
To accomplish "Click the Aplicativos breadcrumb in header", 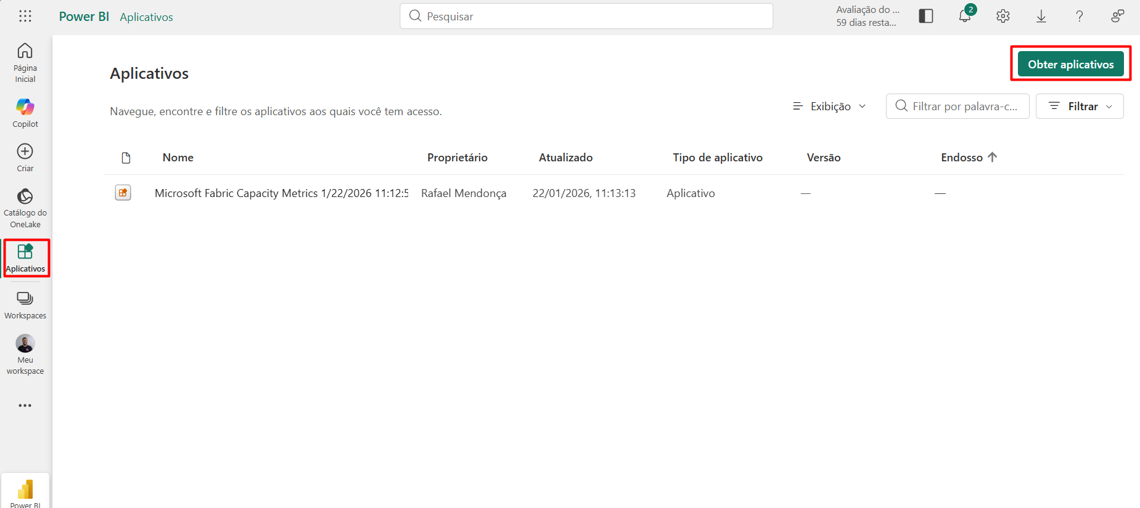I will 146,17.
